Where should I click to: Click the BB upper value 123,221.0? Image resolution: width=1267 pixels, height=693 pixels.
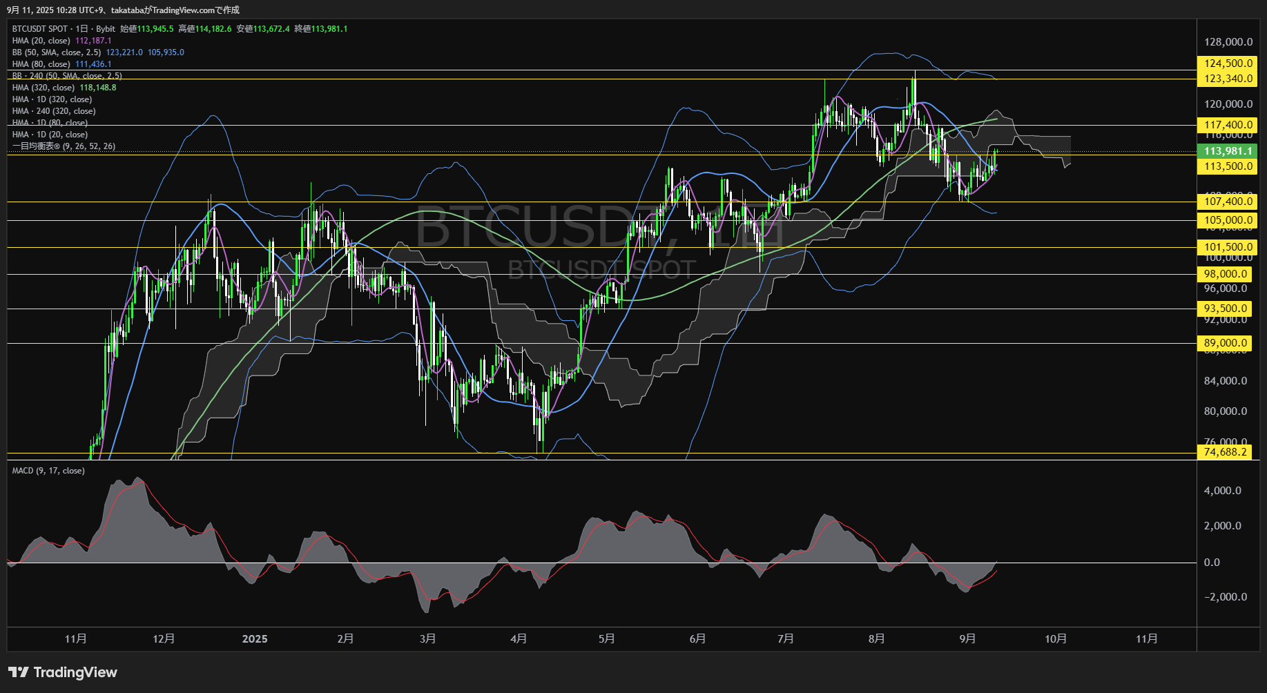[124, 52]
